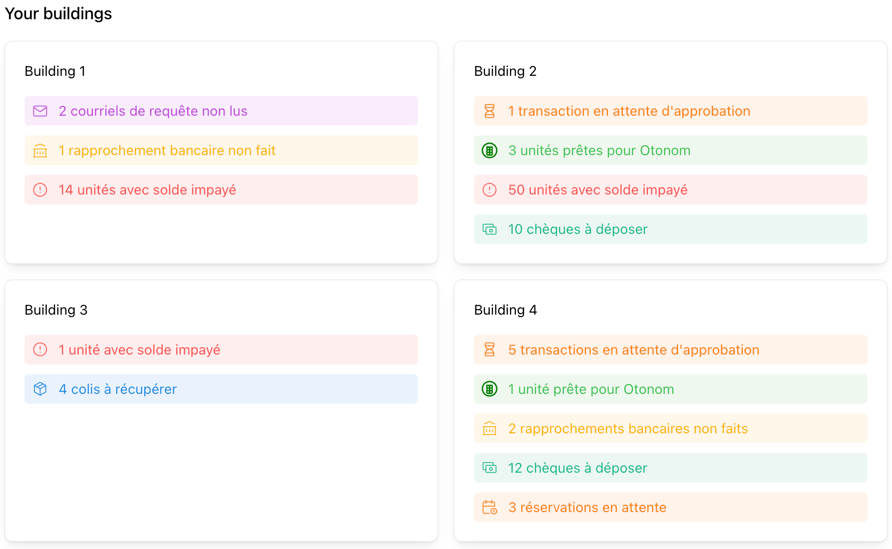Click the Otonom building icon in Building 2
The height and width of the screenshot is (549, 892).
click(x=489, y=151)
